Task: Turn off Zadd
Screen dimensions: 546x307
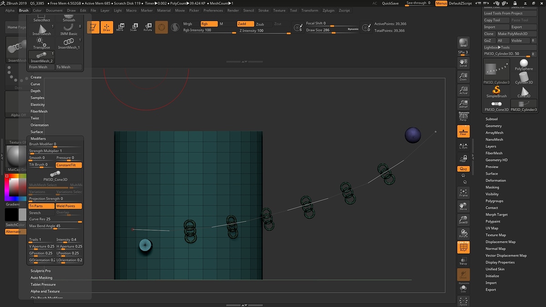Action: 245,24
